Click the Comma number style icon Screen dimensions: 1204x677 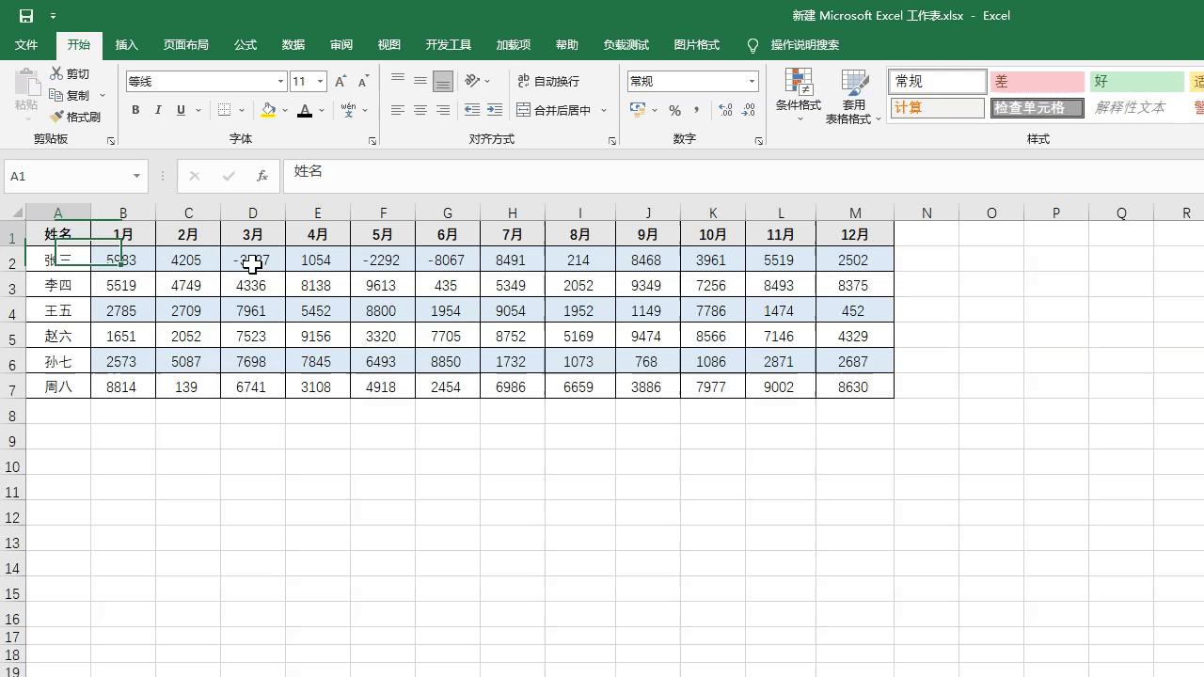tap(696, 110)
